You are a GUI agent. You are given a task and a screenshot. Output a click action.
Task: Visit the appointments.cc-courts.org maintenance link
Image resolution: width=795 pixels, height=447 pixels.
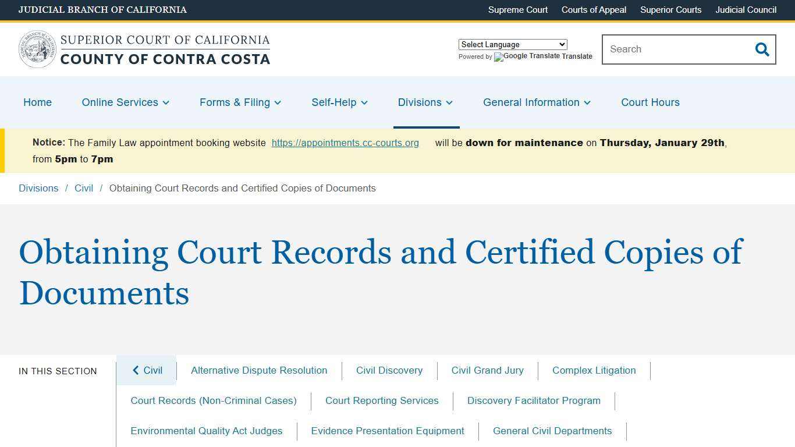coord(345,143)
